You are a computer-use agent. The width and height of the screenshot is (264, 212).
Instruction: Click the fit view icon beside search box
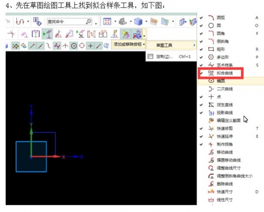107,22
